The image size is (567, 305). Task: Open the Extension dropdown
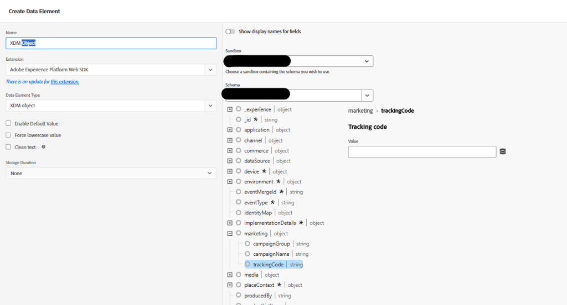pos(210,70)
